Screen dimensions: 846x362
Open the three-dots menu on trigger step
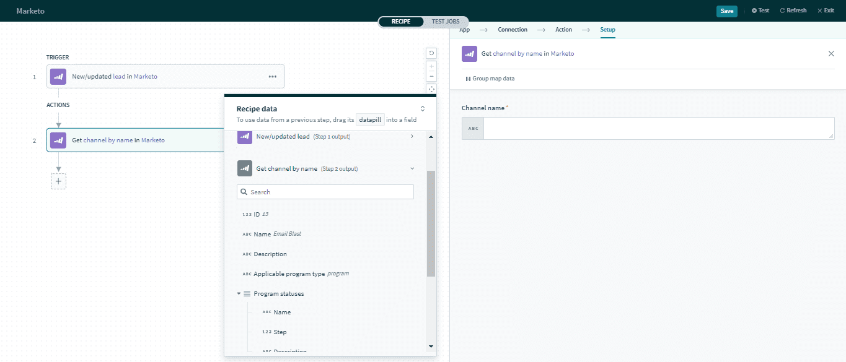coord(272,77)
